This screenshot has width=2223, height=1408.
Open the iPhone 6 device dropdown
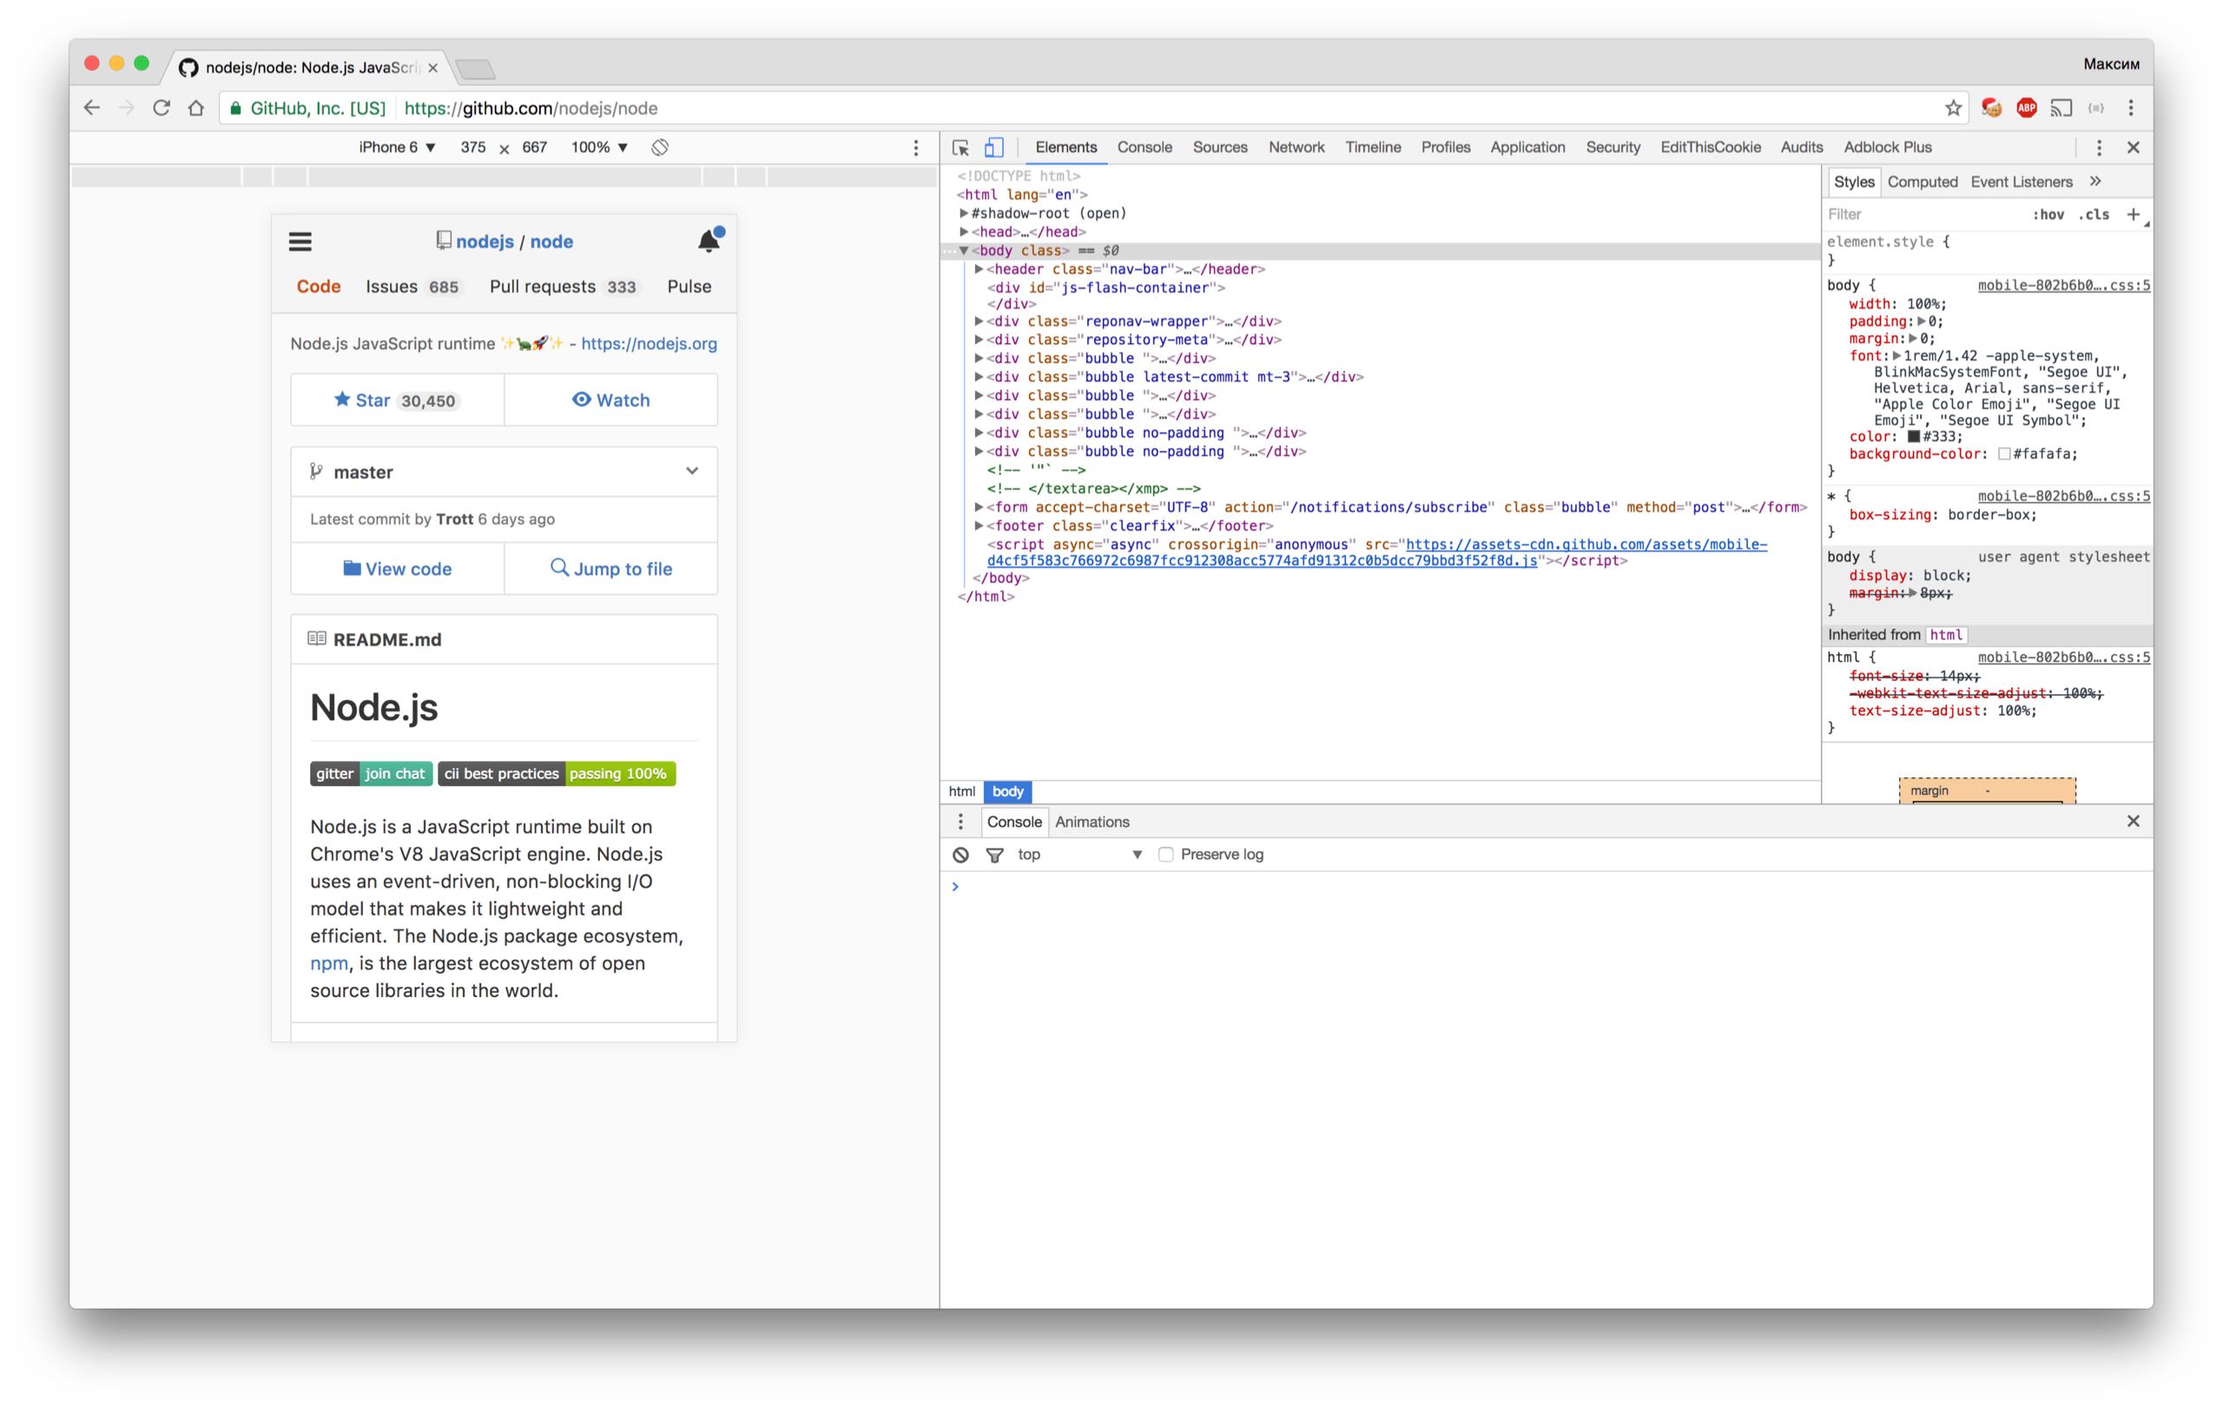tap(397, 148)
